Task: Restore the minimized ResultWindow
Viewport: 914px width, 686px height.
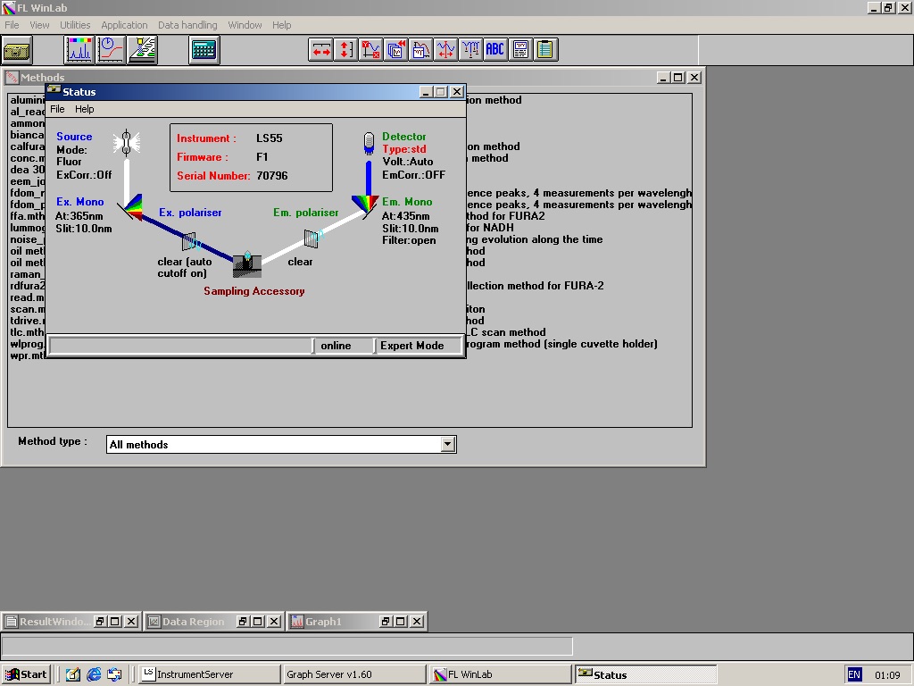Action: pos(101,622)
